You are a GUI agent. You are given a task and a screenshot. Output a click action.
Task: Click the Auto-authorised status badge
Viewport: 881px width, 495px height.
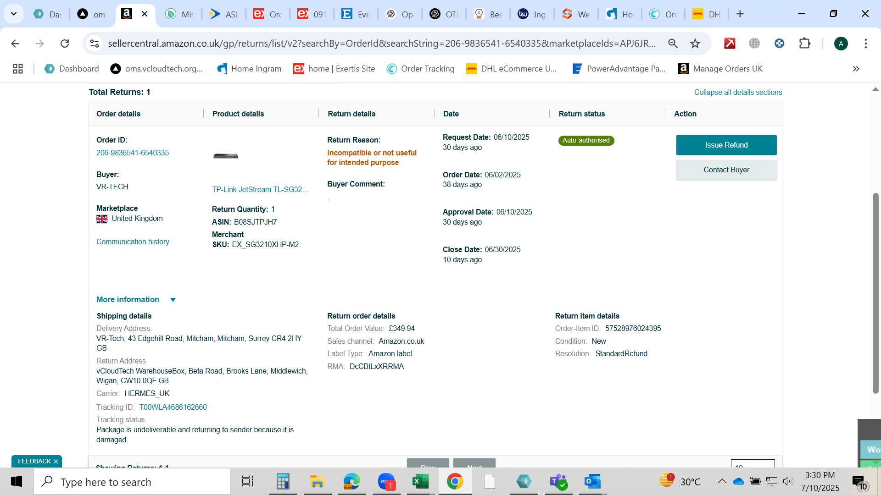pos(586,141)
